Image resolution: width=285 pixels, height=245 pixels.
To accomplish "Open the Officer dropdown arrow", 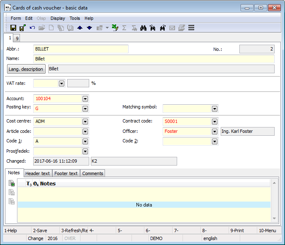I will [214, 132].
